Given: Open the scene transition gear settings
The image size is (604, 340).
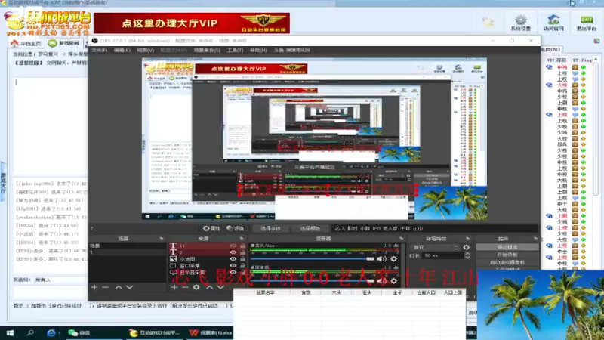Looking at the screenshot, I should [x=467, y=247].
